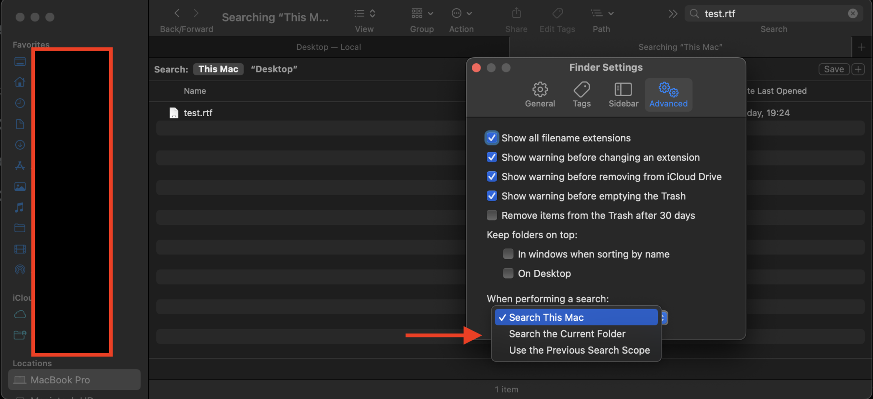
Task: Switch to Tags settings tab
Action: [x=581, y=95]
